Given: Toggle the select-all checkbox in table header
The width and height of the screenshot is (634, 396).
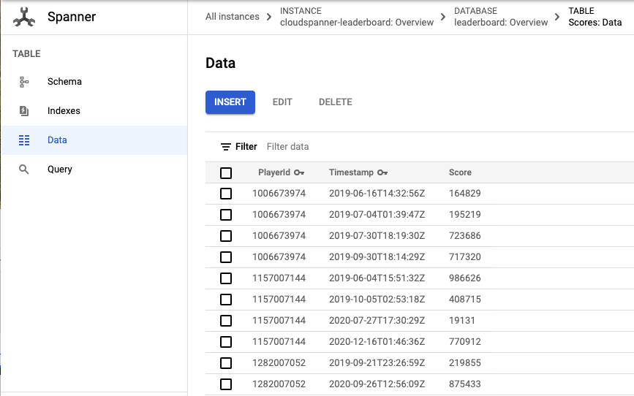Looking at the screenshot, I should [x=226, y=173].
